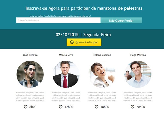Click the 20h00 time label
Screen dimensions: 164x118
click(141, 107)
